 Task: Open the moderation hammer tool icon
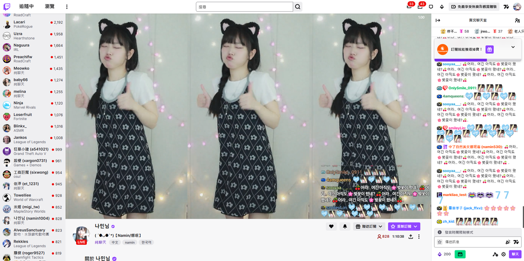(x=495, y=254)
